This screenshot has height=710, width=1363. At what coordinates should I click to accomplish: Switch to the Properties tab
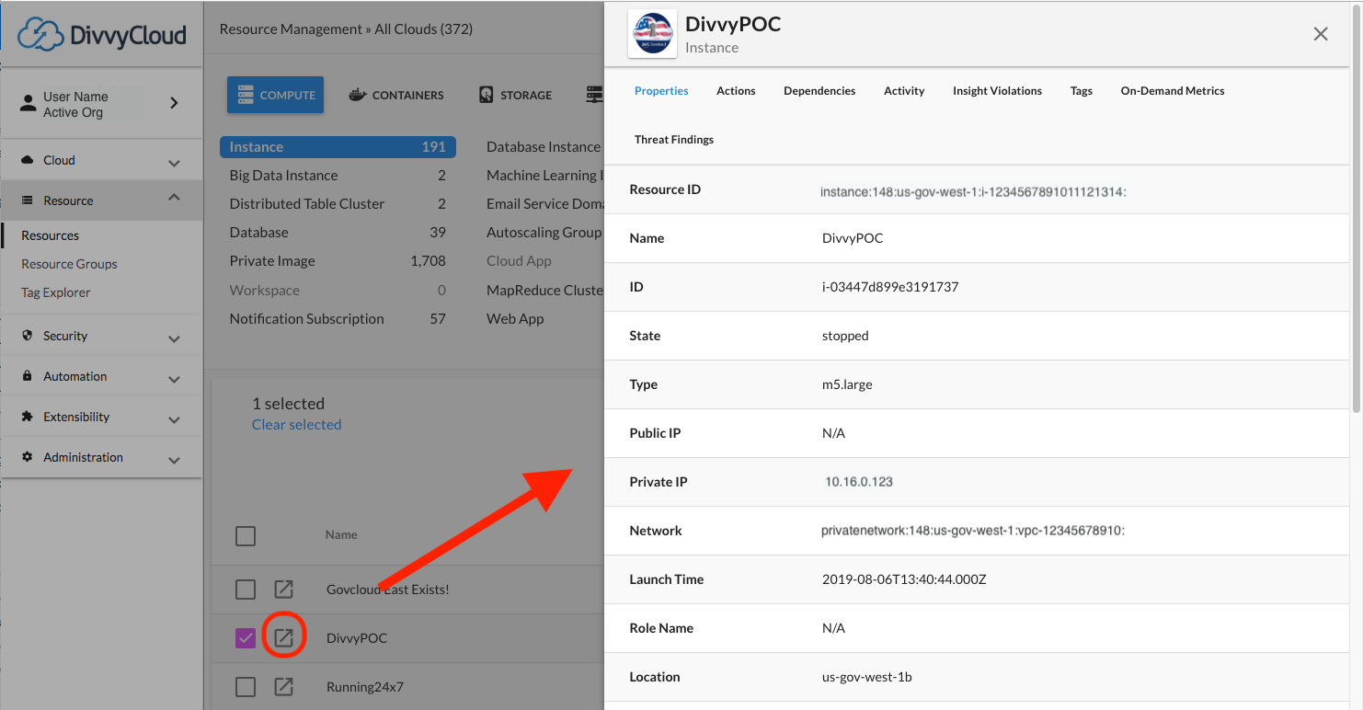pyautogui.click(x=661, y=91)
